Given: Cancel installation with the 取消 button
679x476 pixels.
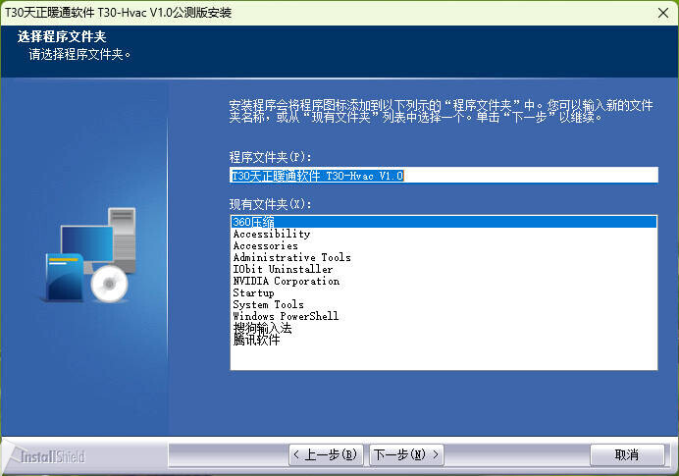Looking at the screenshot, I should tap(626, 455).
